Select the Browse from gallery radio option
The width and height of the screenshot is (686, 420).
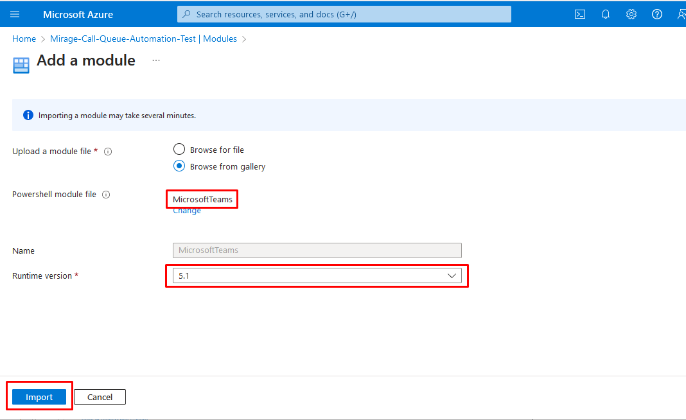179,166
